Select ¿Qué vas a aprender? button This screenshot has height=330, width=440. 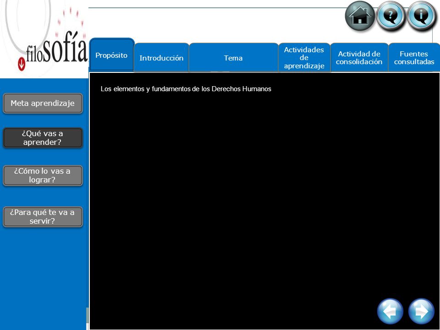pos(43,138)
